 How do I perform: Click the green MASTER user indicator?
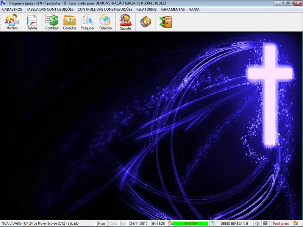[191, 224]
